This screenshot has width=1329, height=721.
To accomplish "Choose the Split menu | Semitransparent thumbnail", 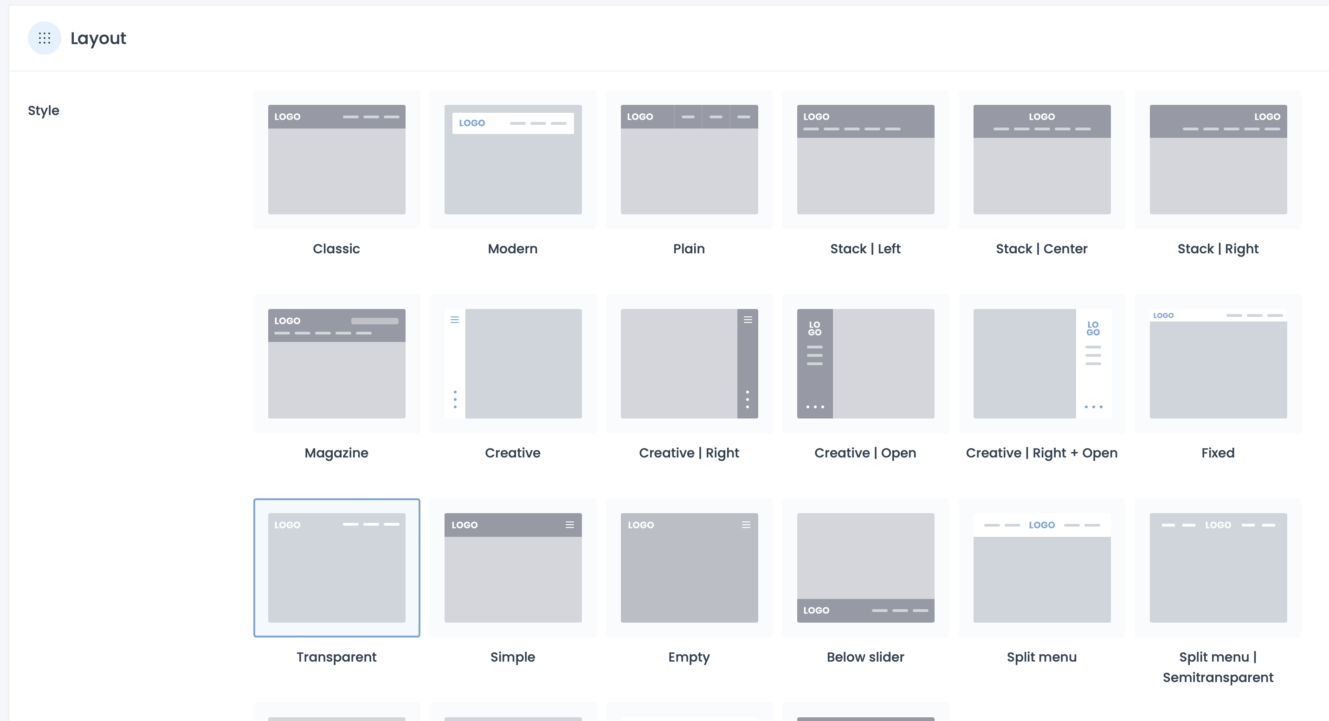I will pyautogui.click(x=1218, y=568).
